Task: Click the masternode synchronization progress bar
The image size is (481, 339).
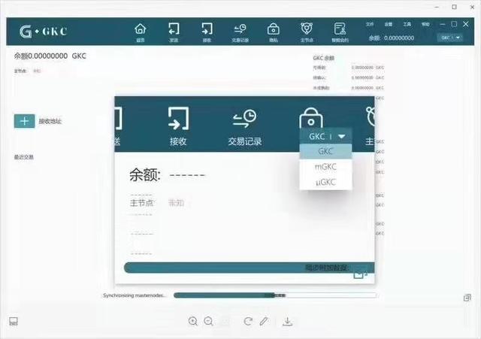Action: pos(275,295)
